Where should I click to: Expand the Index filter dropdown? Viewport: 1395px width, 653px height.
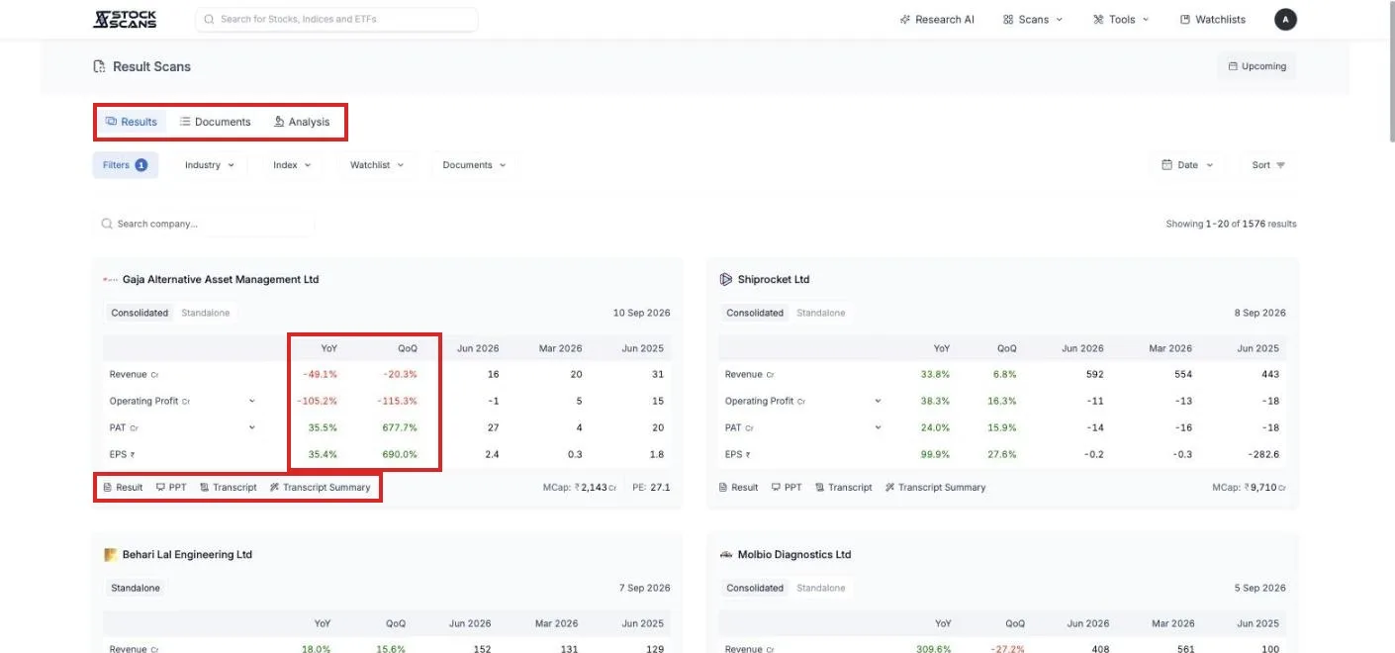[292, 165]
